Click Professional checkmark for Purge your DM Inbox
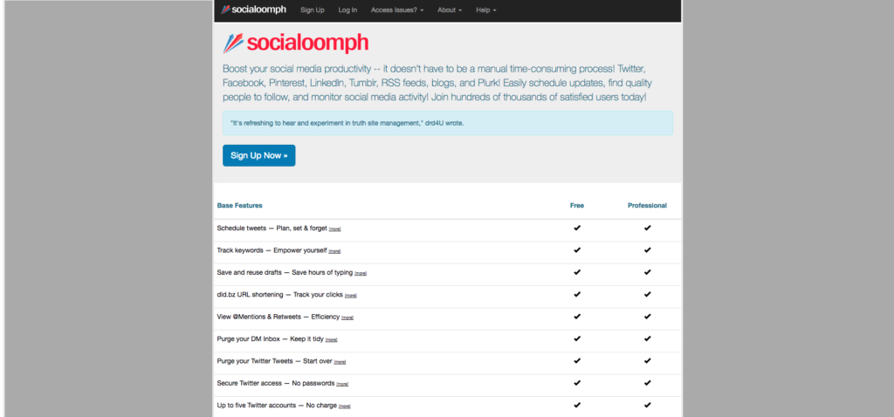 coord(647,338)
